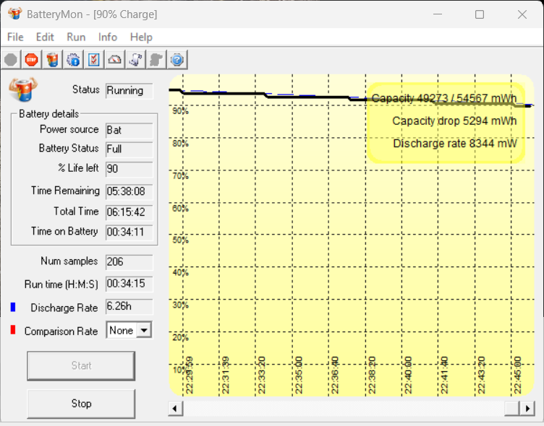Viewport: 544px width, 426px height.
Task: Click the gauge meter toolbar icon
Action: (x=114, y=60)
